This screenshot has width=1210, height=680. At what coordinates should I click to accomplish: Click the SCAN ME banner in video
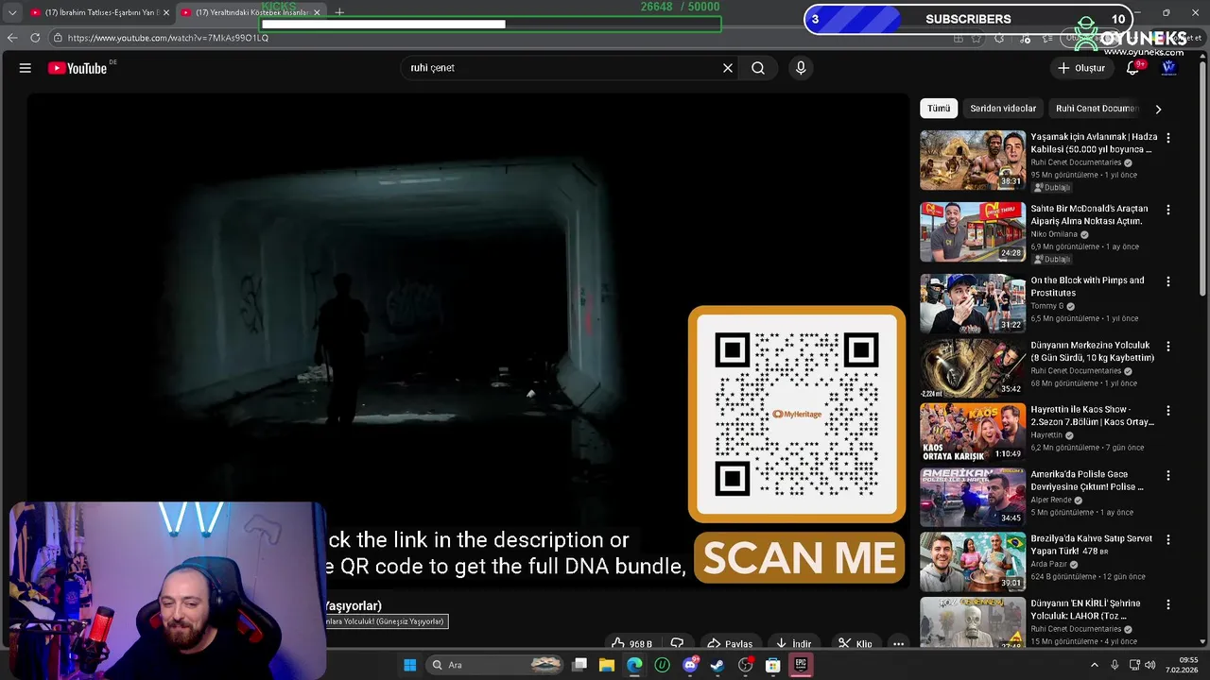(800, 558)
